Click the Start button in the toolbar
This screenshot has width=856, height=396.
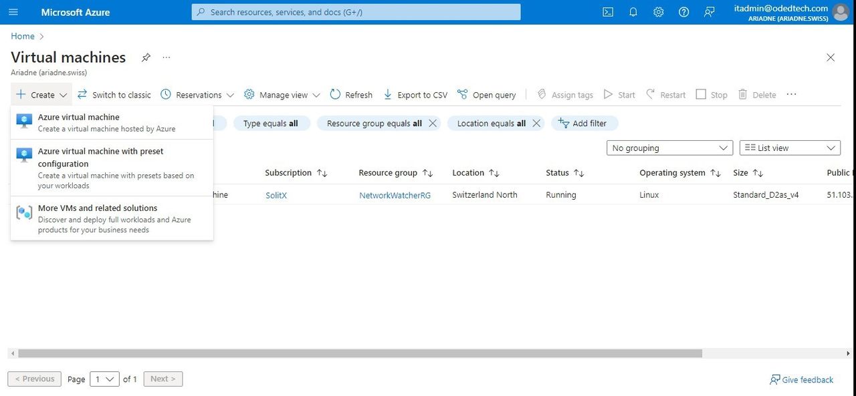tap(619, 95)
